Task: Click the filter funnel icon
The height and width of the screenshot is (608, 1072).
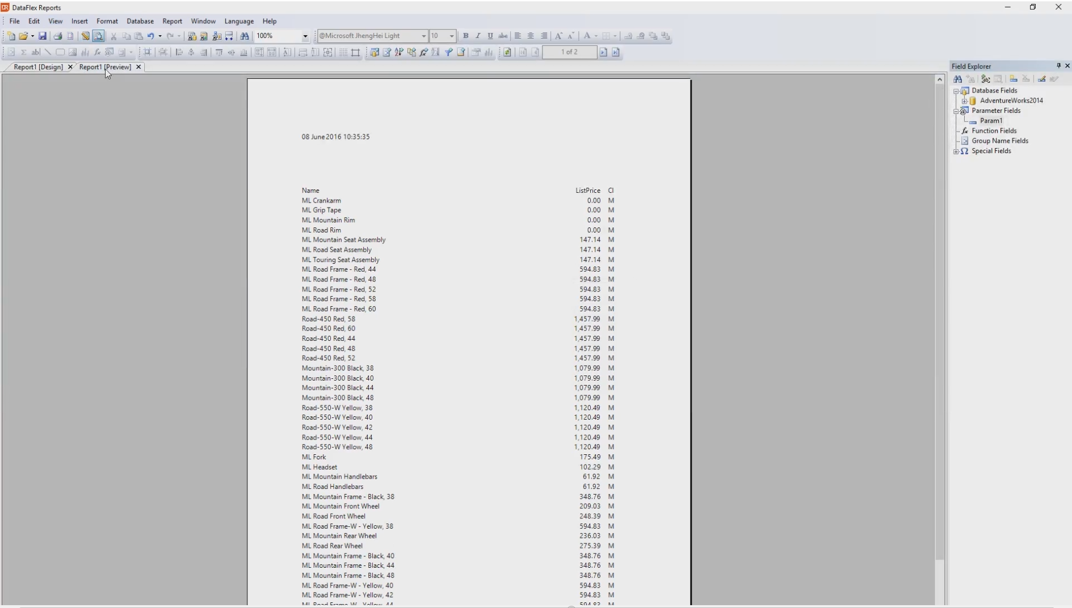Action: tap(448, 52)
